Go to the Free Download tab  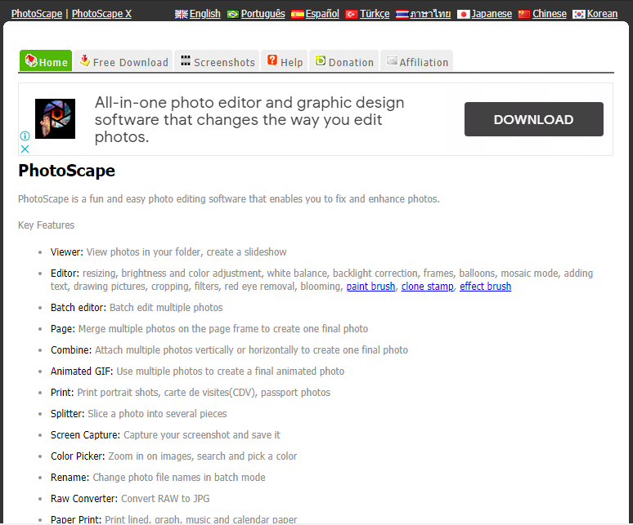[x=123, y=61]
